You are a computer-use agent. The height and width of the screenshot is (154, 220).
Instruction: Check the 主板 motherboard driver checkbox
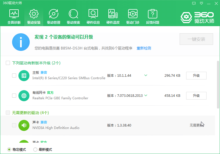point(14,75)
